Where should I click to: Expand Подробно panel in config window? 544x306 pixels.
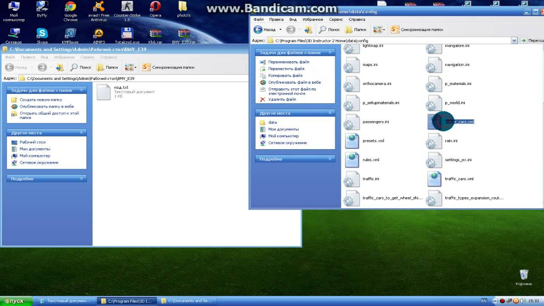(330, 159)
